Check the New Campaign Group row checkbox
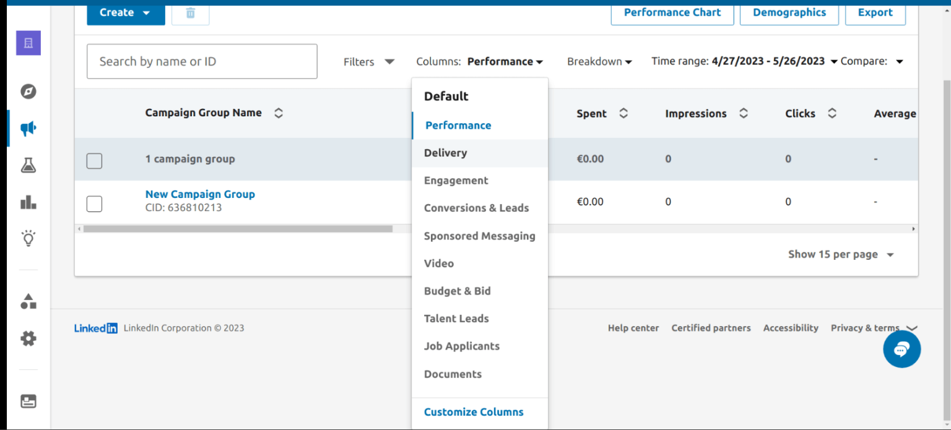 (94, 204)
